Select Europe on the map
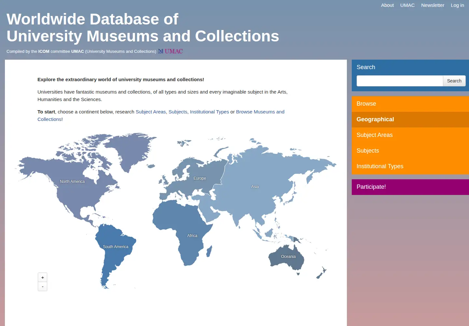469x326 pixels. (x=200, y=178)
